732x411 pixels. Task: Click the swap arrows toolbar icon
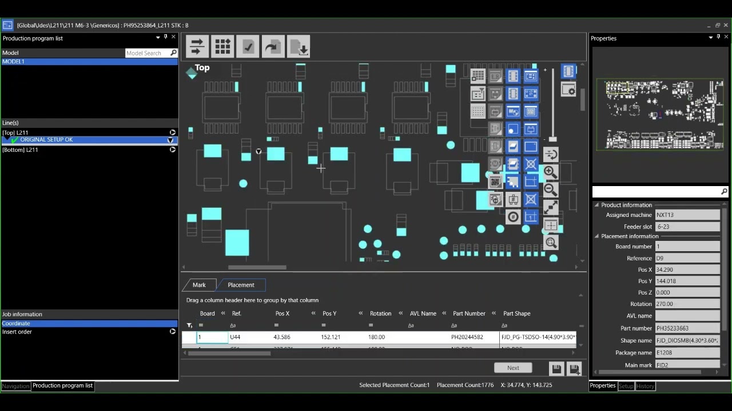[197, 47]
